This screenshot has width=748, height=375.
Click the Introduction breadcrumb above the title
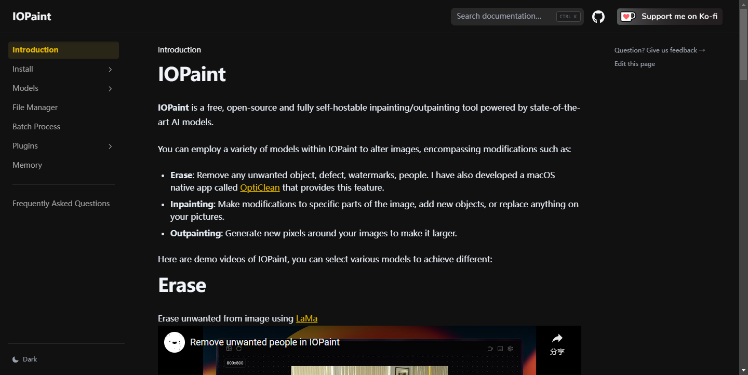point(179,50)
